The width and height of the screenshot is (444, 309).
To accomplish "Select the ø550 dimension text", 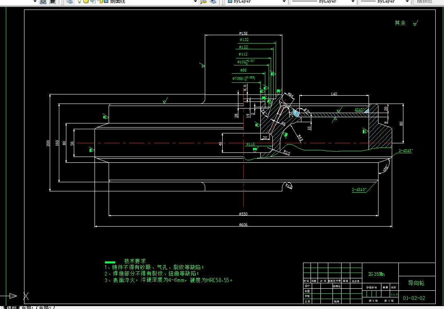I will point(243,214).
